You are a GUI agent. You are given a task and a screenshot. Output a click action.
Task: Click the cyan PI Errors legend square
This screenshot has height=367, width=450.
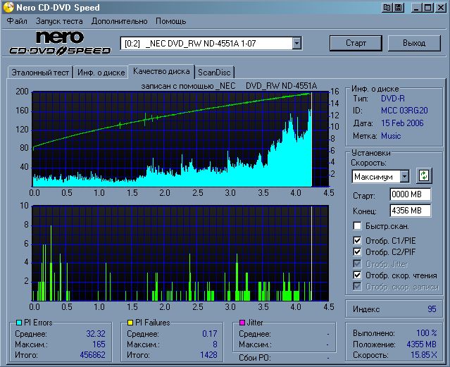(18, 323)
